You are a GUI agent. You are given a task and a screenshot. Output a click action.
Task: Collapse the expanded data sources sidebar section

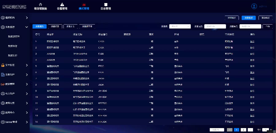pos(27,27)
